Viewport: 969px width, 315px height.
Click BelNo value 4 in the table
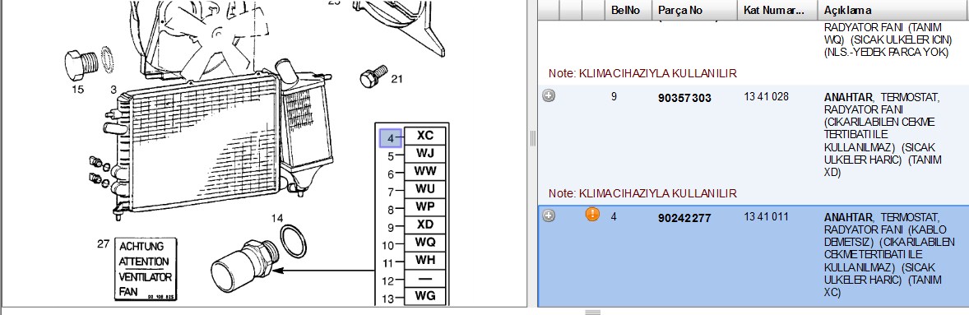614,217
